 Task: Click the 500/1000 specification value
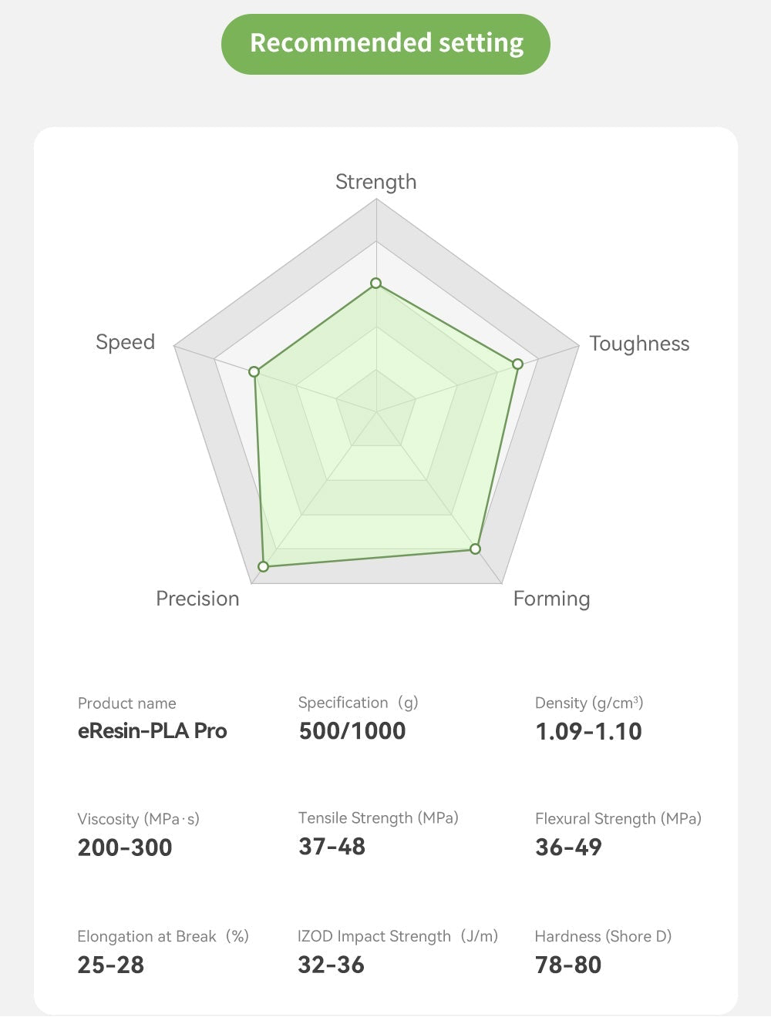coord(352,730)
